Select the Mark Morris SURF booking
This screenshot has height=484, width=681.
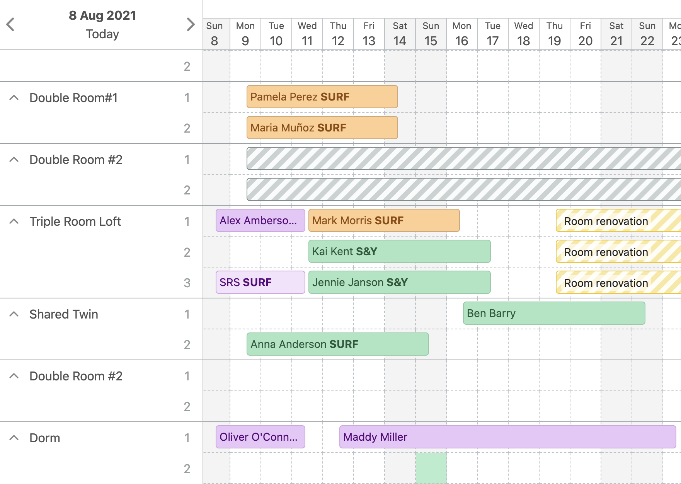[x=383, y=220]
